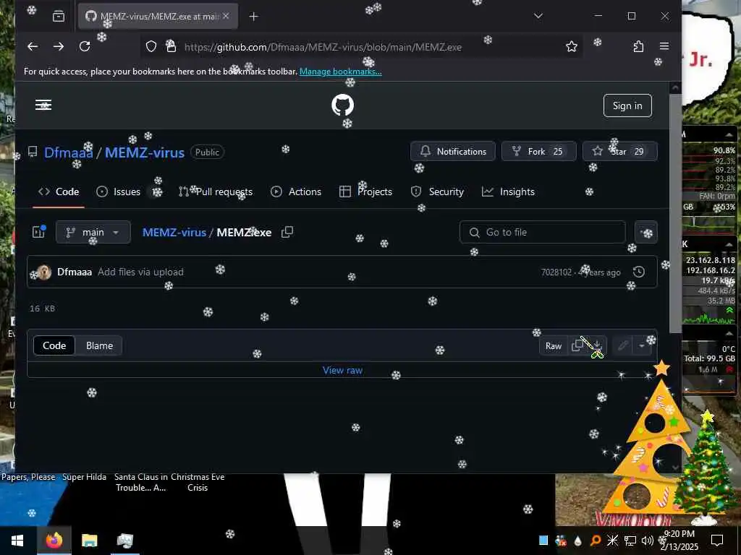This screenshot has width=741, height=555.
Task: Go forward with browser forward arrow
Action: click(x=59, y=46)
